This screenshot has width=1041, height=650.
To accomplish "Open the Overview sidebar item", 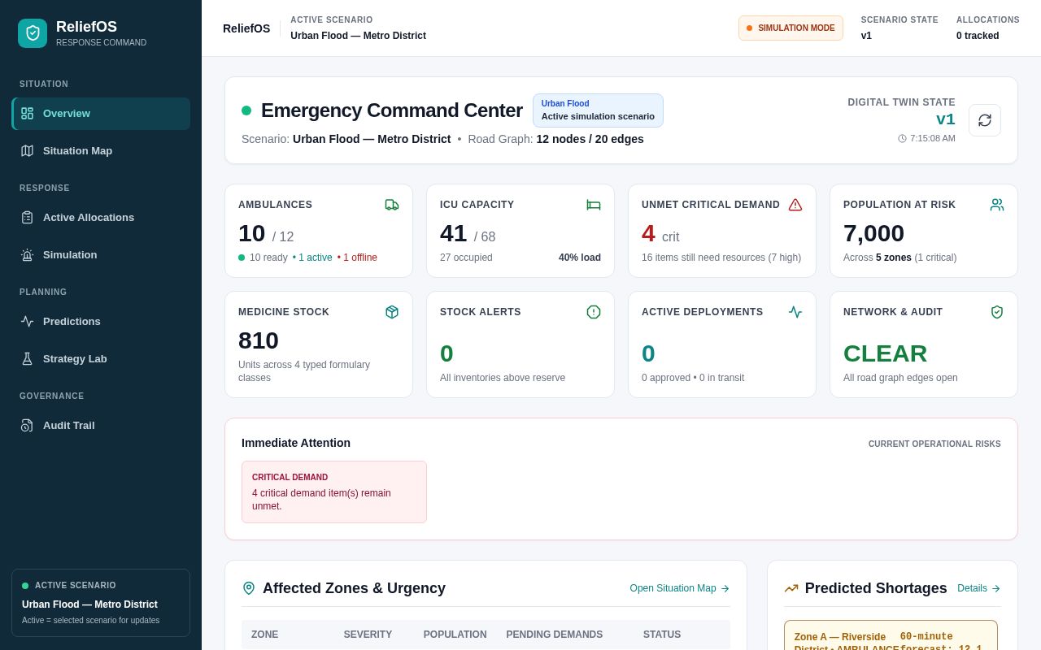I will (101, 114).
